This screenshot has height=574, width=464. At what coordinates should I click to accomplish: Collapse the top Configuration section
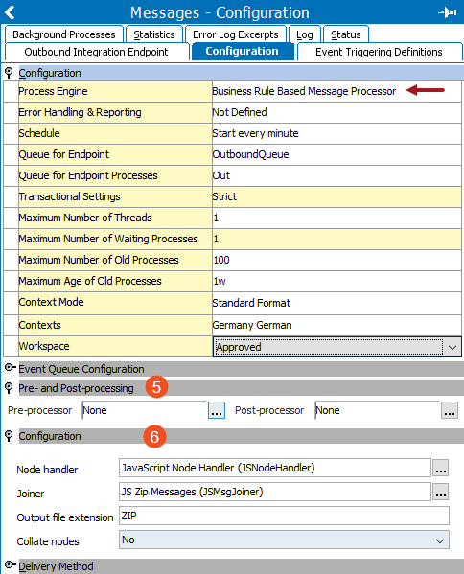9,73
